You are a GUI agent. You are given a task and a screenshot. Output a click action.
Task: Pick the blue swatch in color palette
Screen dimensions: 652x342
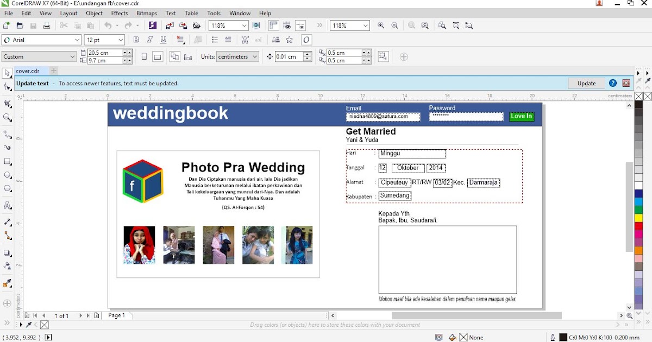638,194
